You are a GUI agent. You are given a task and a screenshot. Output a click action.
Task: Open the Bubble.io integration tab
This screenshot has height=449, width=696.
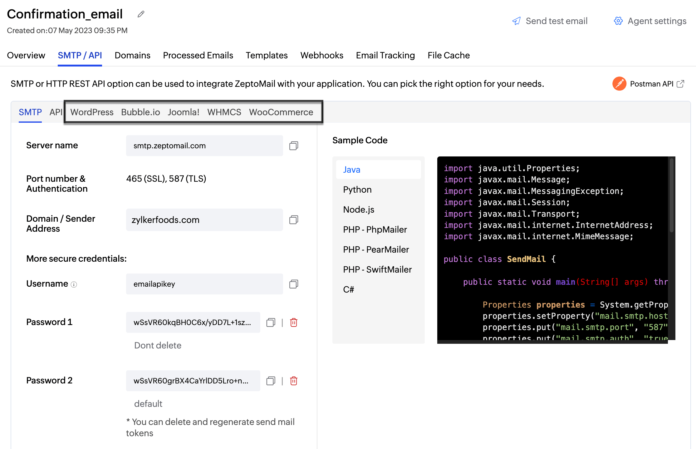pos(141,112)
